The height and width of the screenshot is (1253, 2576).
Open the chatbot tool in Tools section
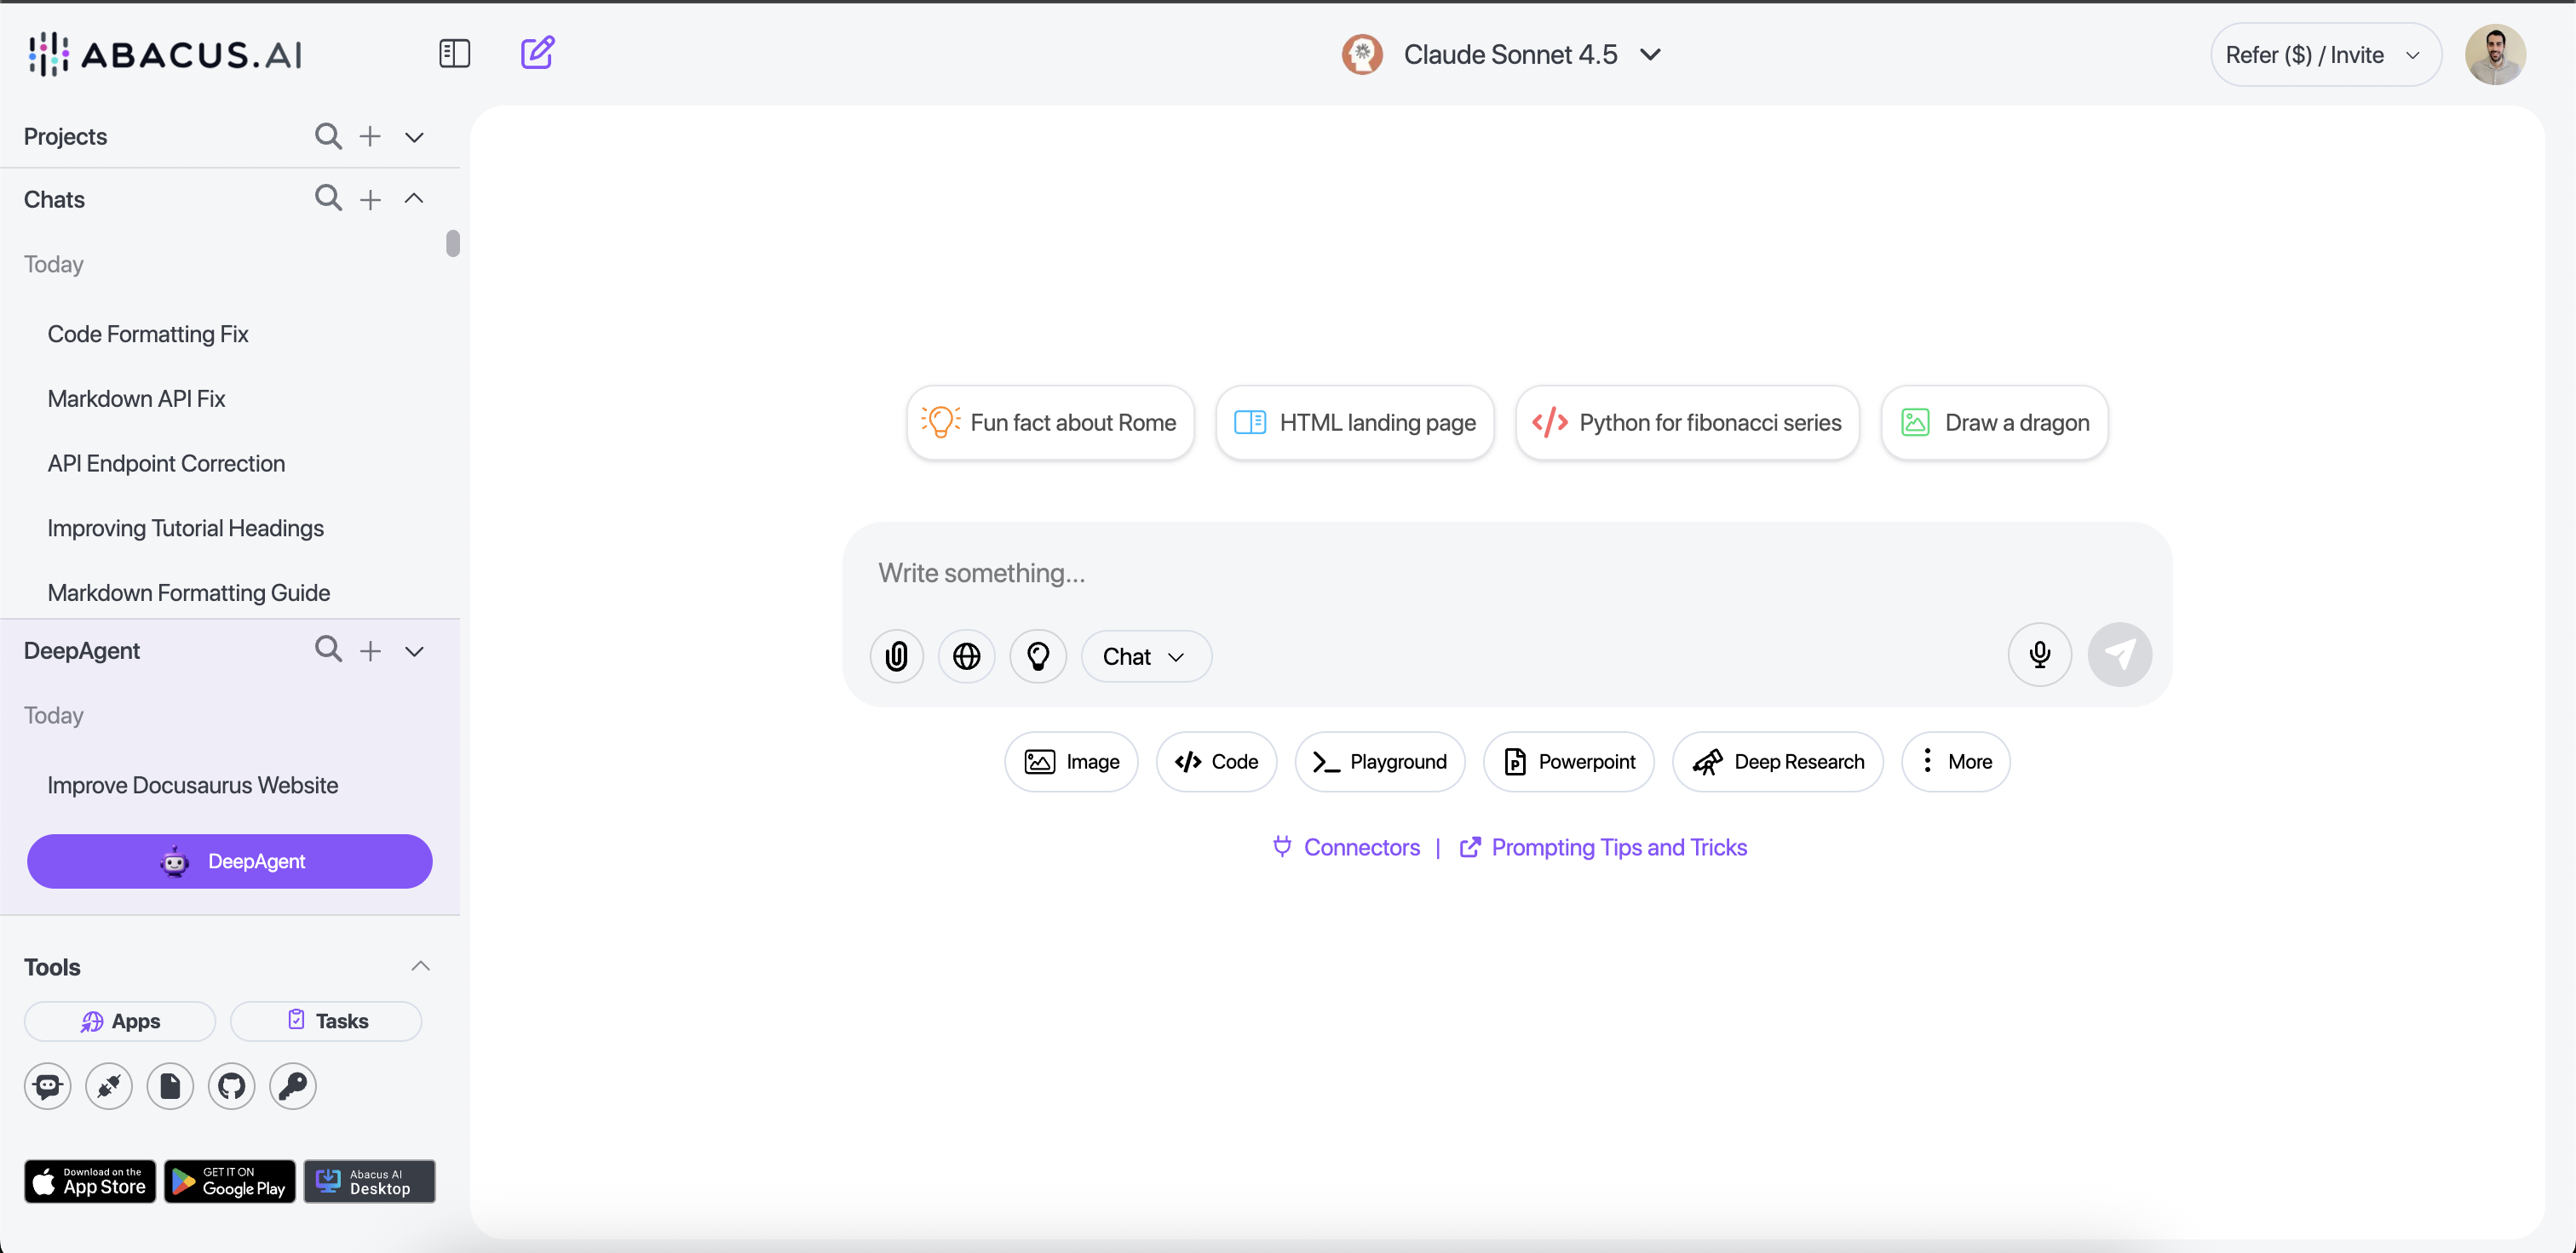(x=47, y=1086)
